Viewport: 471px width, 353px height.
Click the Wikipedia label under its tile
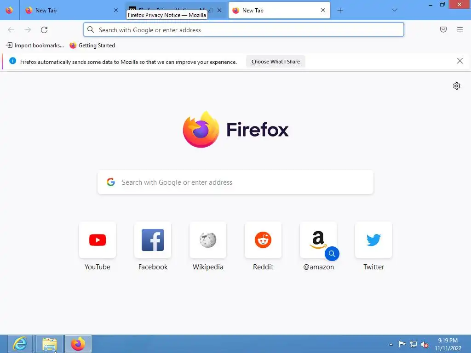tap(208, 267)
